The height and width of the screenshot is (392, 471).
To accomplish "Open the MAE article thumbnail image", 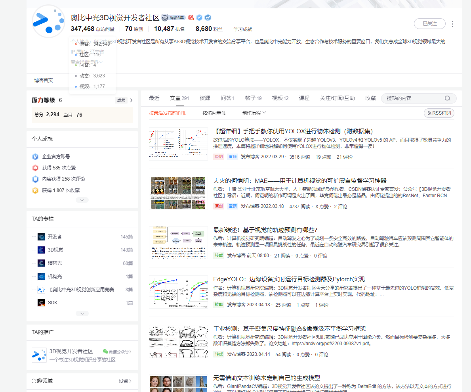I will point(178,193).
